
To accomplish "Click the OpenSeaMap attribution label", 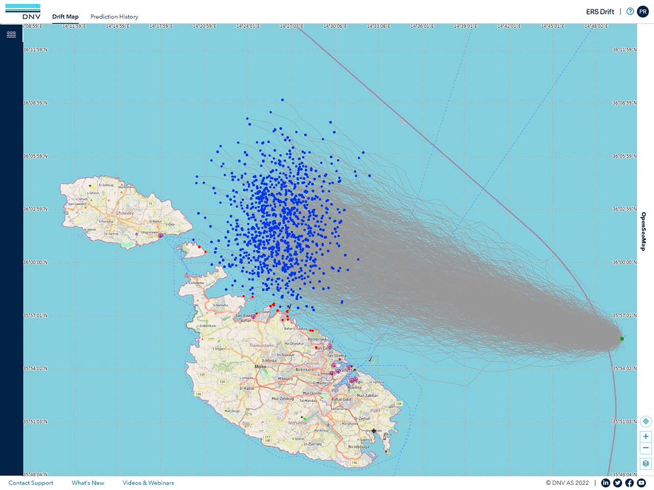I will click(x=643, y=231).
